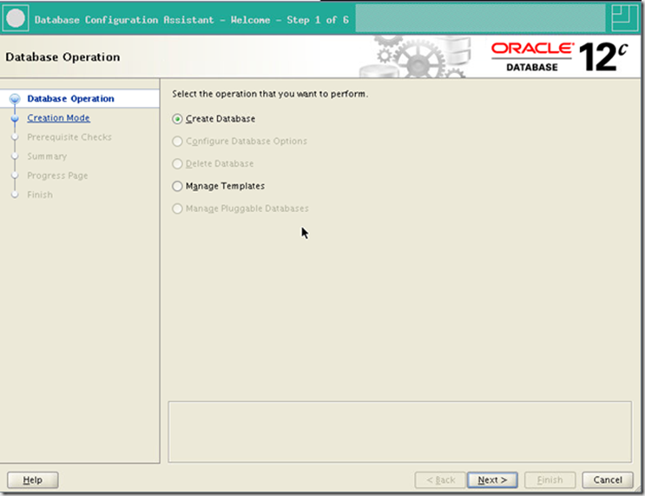Click the empty message text area
This screenshot has height=496, width=645.
[x=400, y=432]
